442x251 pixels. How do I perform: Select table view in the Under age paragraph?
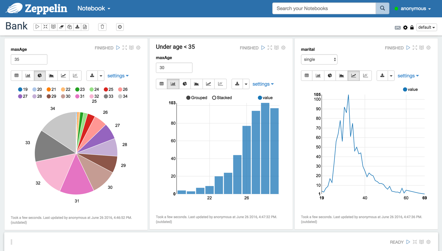tap(162, 84)
